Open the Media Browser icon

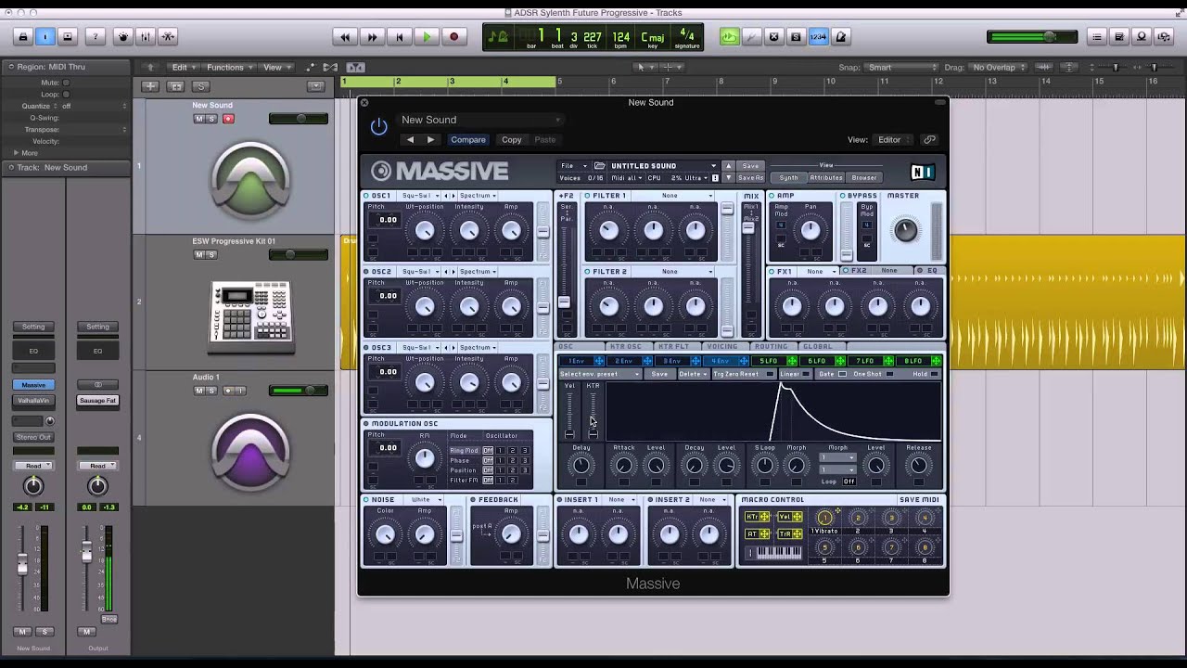click(x=1164, y=37)
